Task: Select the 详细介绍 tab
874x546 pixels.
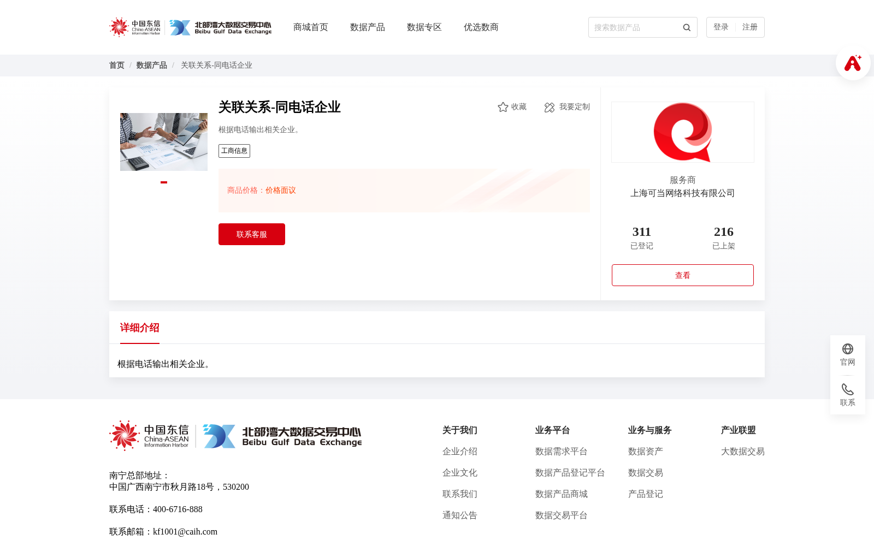Action: [x=140, y=328]
